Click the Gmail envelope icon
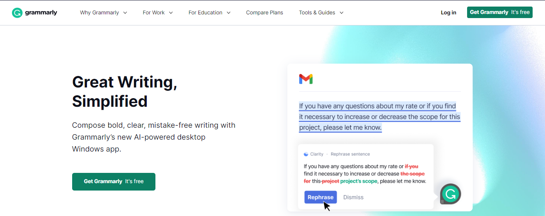545x216 pixels. pos(306,79)
